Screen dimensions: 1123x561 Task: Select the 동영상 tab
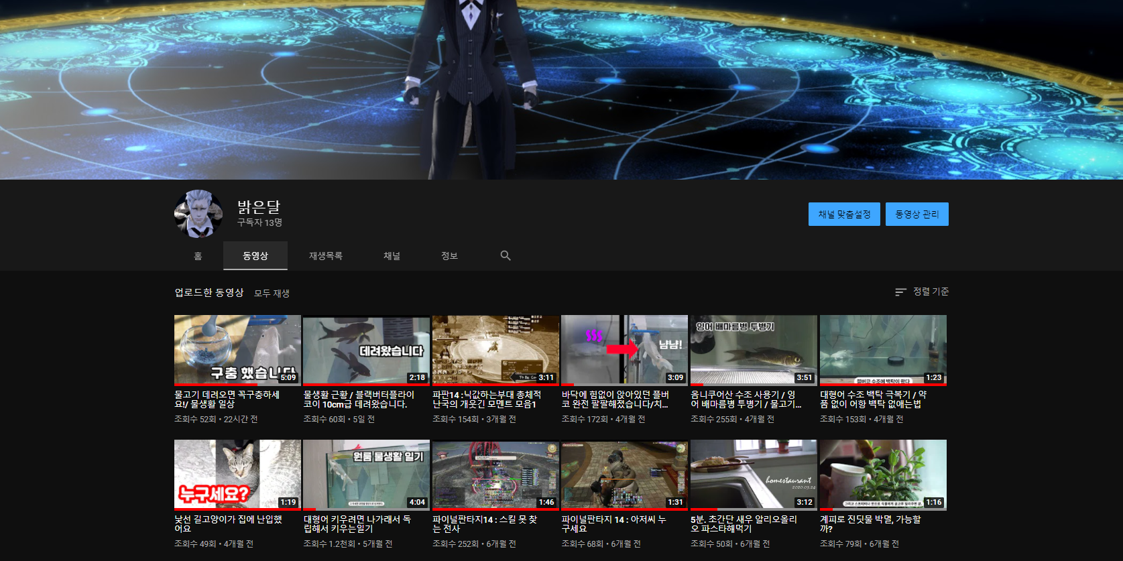coord(255,256)
